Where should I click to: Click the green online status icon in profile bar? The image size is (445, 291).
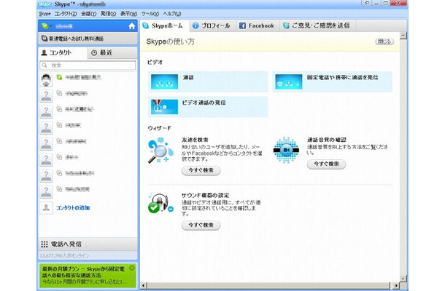(x=44, y=26)
